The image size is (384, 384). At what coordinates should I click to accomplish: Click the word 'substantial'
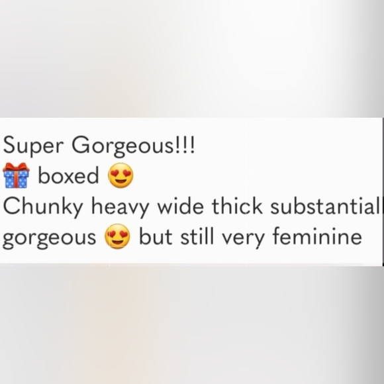click(324, 206)
